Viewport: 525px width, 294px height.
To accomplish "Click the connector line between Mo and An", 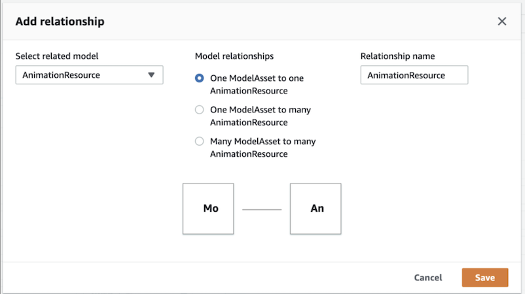I will [x=262, y=209].
